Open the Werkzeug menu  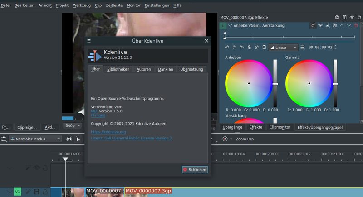pyautogui.click(x=82, y=5)
